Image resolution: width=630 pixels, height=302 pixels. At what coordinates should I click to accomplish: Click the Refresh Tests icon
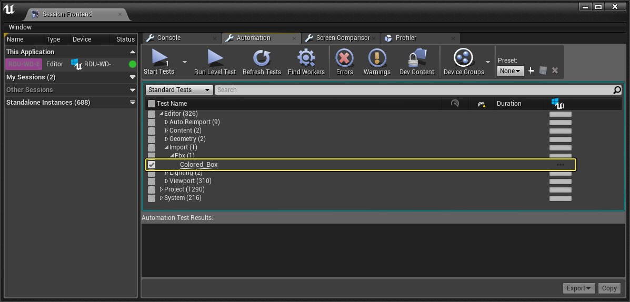coord(261,58)
